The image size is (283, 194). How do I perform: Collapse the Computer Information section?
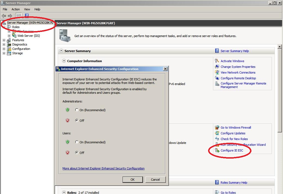coord(64,61)
